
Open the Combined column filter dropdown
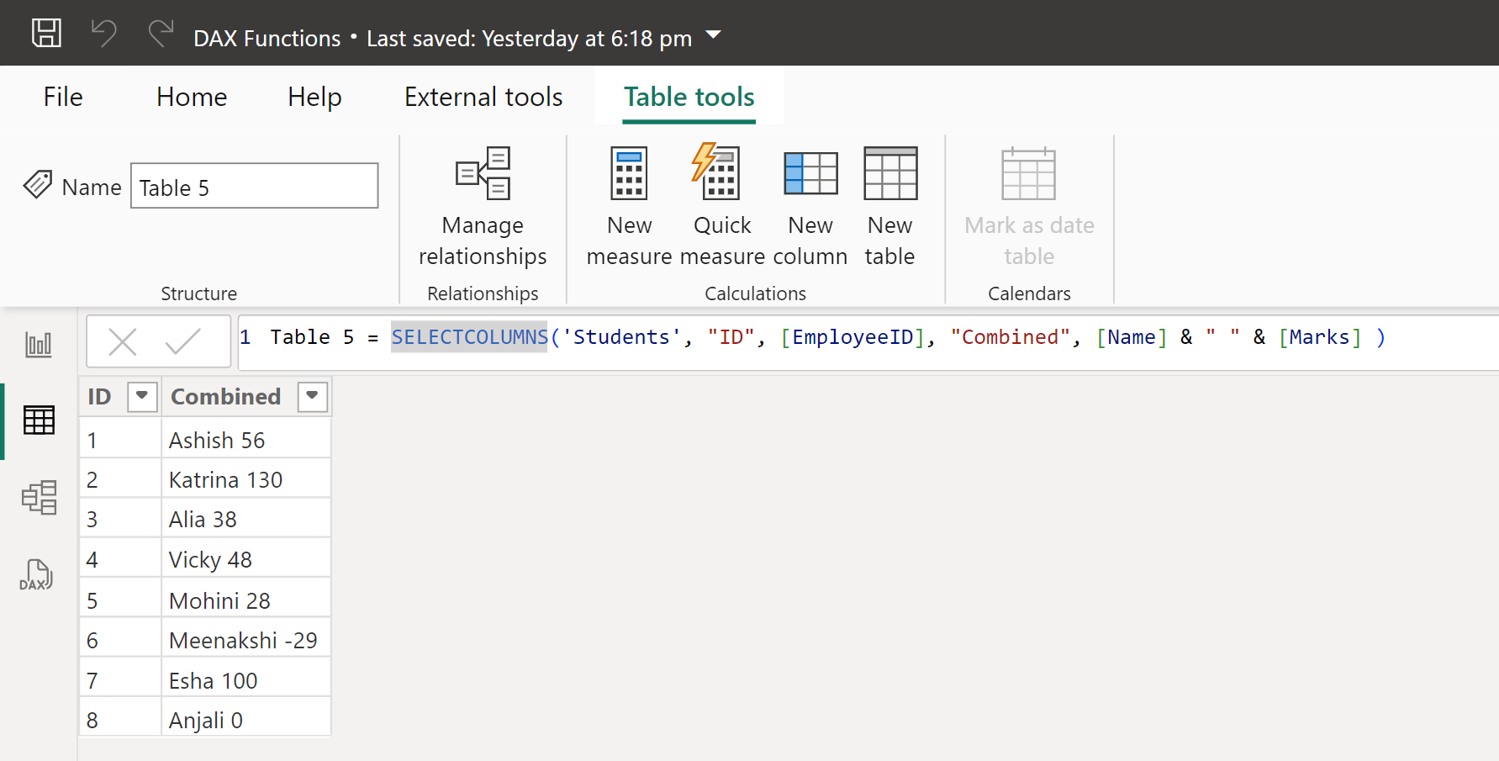(312, 396)
